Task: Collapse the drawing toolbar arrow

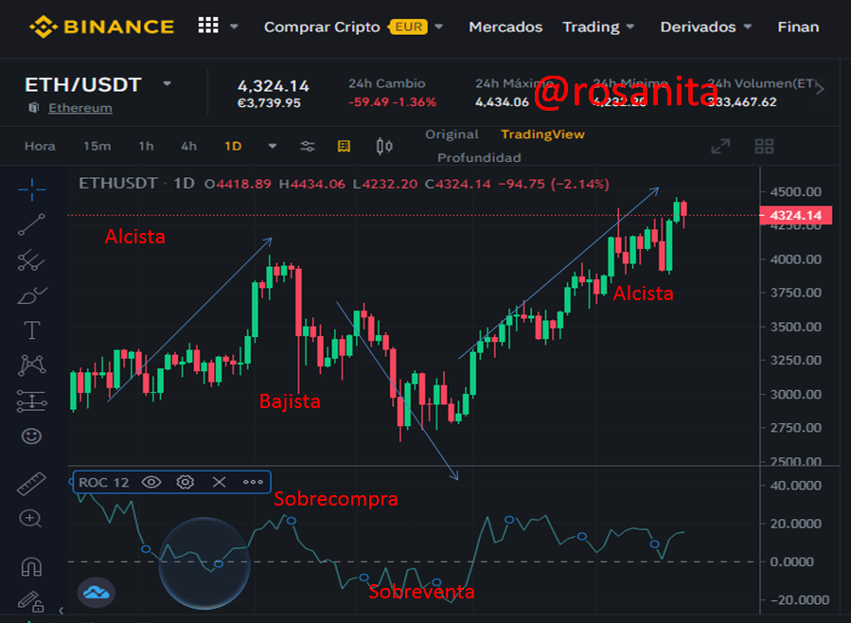Action: [61, 611]
